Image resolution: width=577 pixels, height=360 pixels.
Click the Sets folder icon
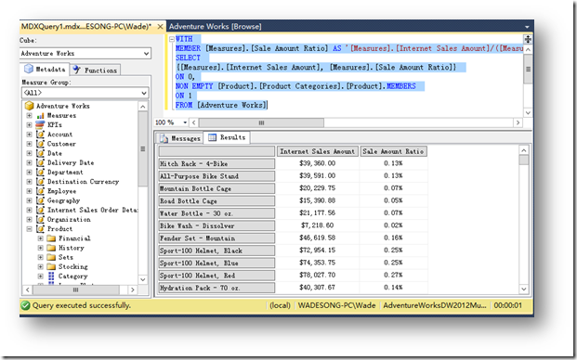coord(51,257)
